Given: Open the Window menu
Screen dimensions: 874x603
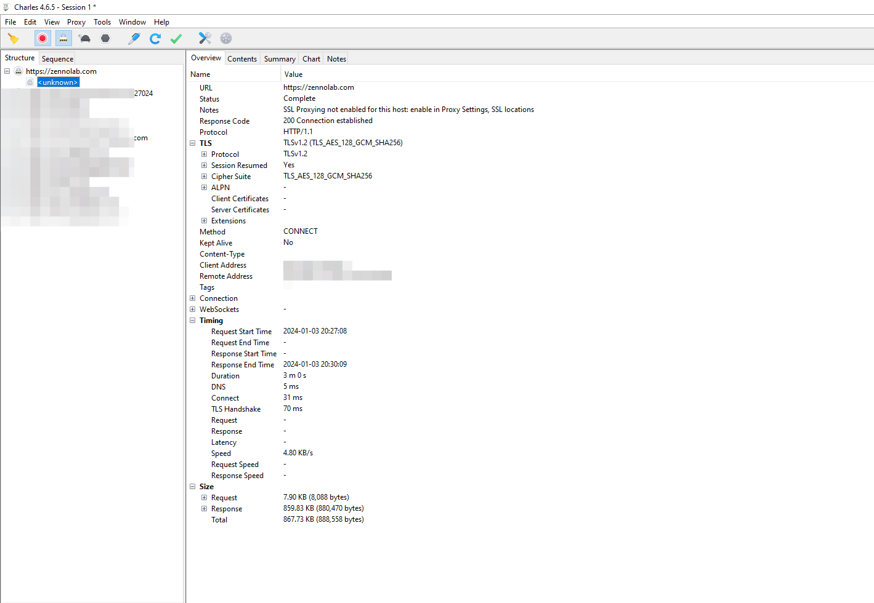Looking at the screenshot, I should [x=132, y=22].
